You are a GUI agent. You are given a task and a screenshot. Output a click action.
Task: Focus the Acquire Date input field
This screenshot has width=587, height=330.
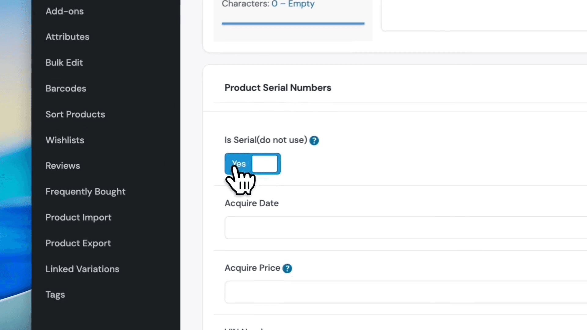406,228
